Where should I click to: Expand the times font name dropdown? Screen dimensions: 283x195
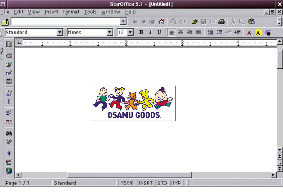[110, 32]
